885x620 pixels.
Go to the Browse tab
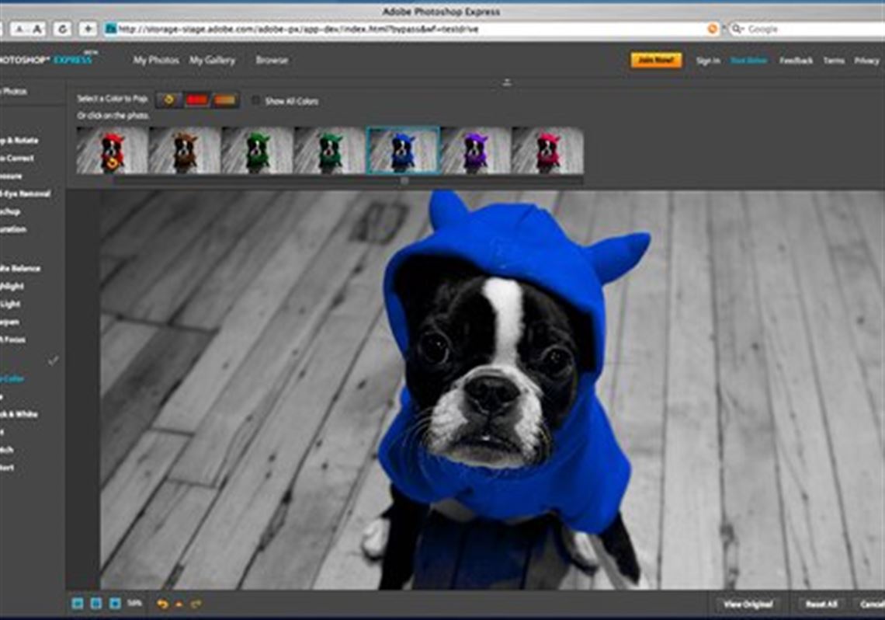[272, 60]
